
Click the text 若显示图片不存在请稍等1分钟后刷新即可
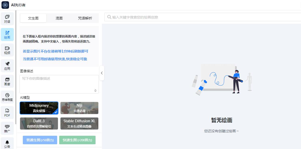(x=55, y=51)
